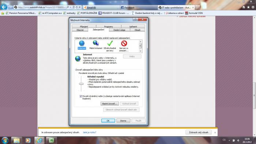Toggle Povolit chráněný režim checkbox
This screenshot has height=144, width=256.
[x=81, y=96]
